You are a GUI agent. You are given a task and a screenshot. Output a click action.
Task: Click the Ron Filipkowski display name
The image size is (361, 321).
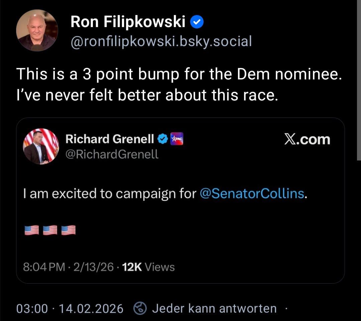pos(128,22)
